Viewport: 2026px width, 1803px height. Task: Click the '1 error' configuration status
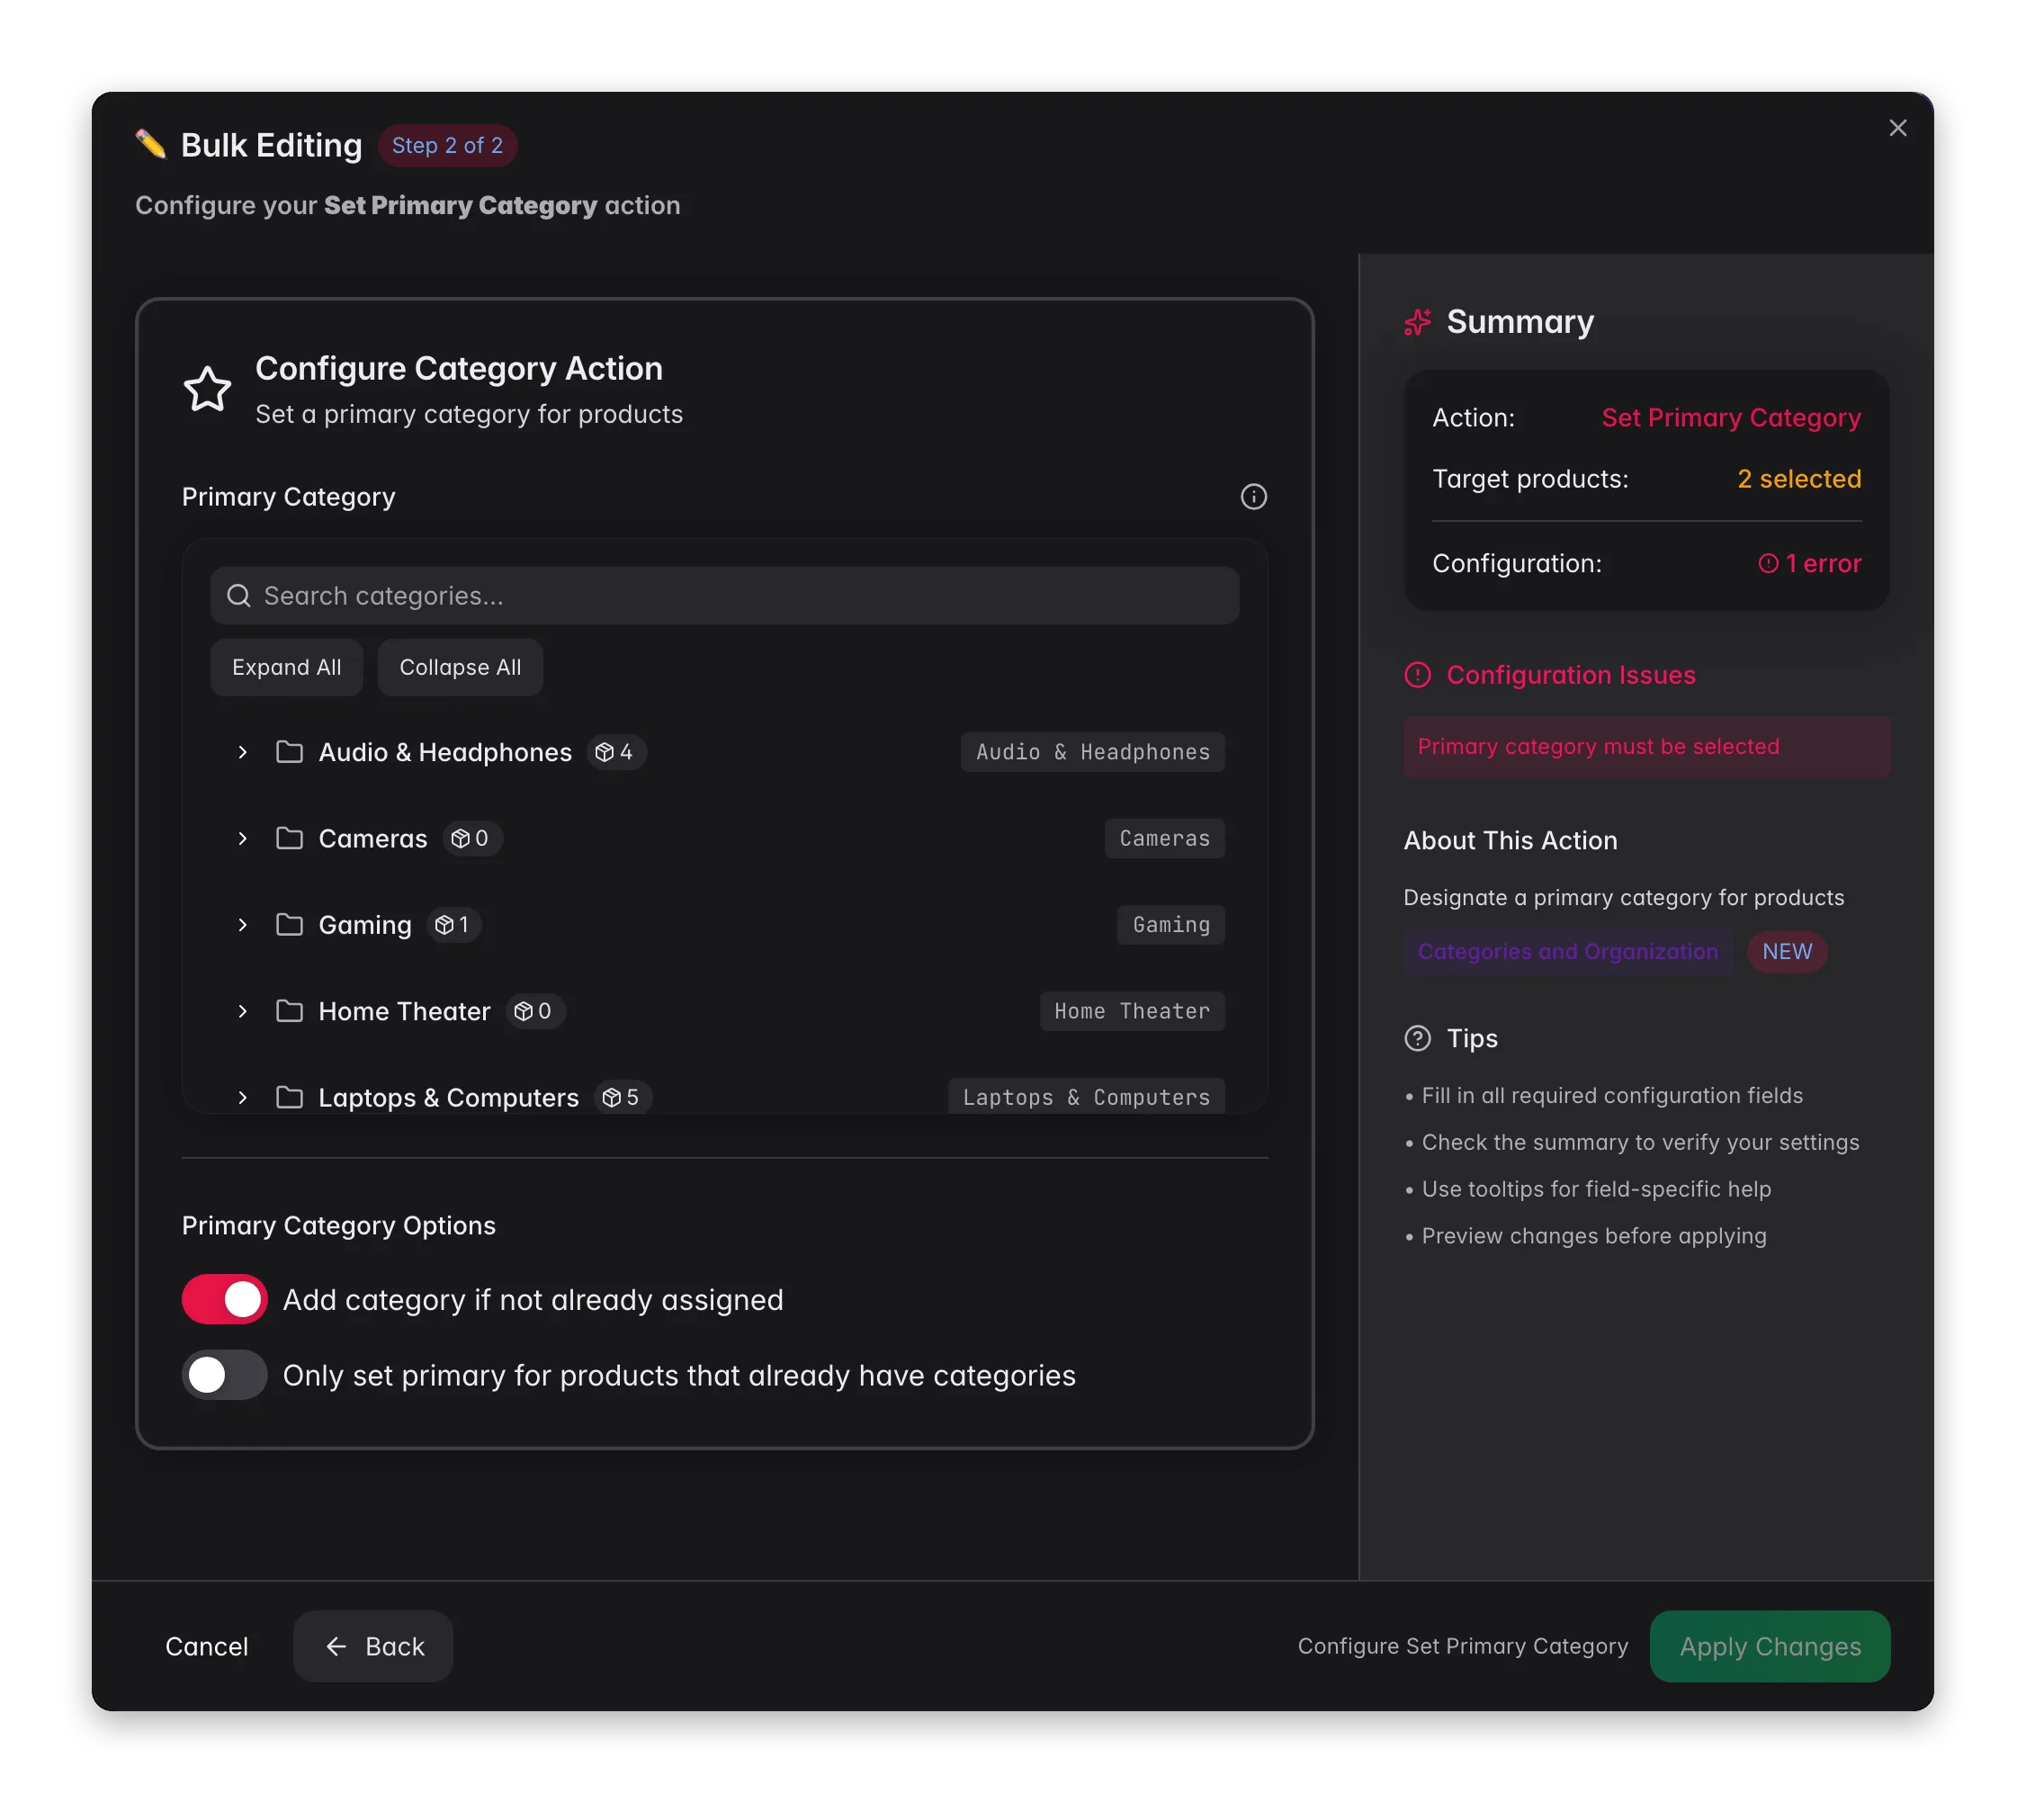(x=1809, y=564)
